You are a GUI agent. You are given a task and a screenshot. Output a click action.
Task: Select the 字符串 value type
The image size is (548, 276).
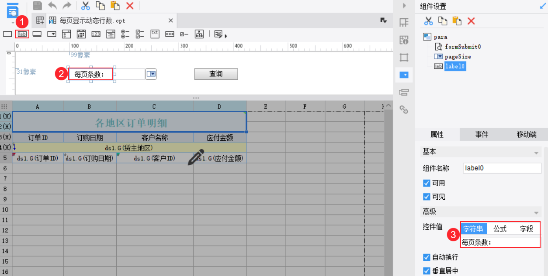coord(474,228)
